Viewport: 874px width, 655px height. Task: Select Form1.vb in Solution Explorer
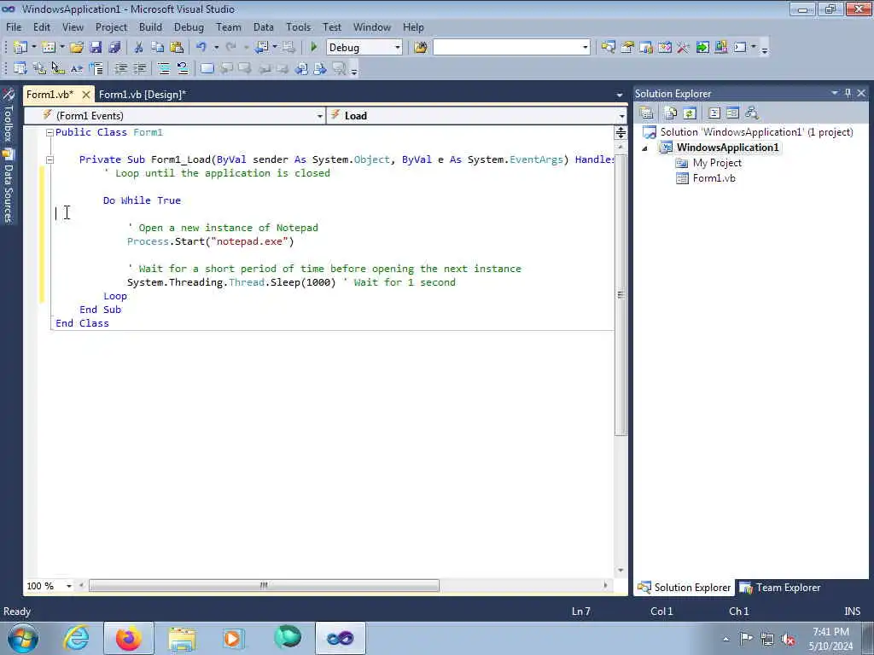click(714, 179)
